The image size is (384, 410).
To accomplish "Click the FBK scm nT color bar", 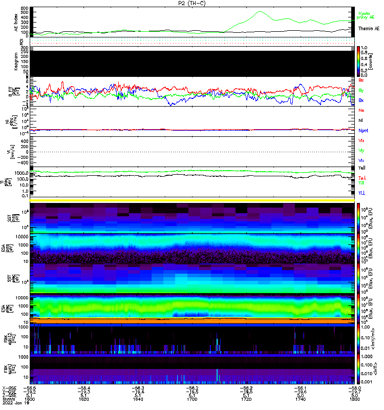I will tap(358, 369).
